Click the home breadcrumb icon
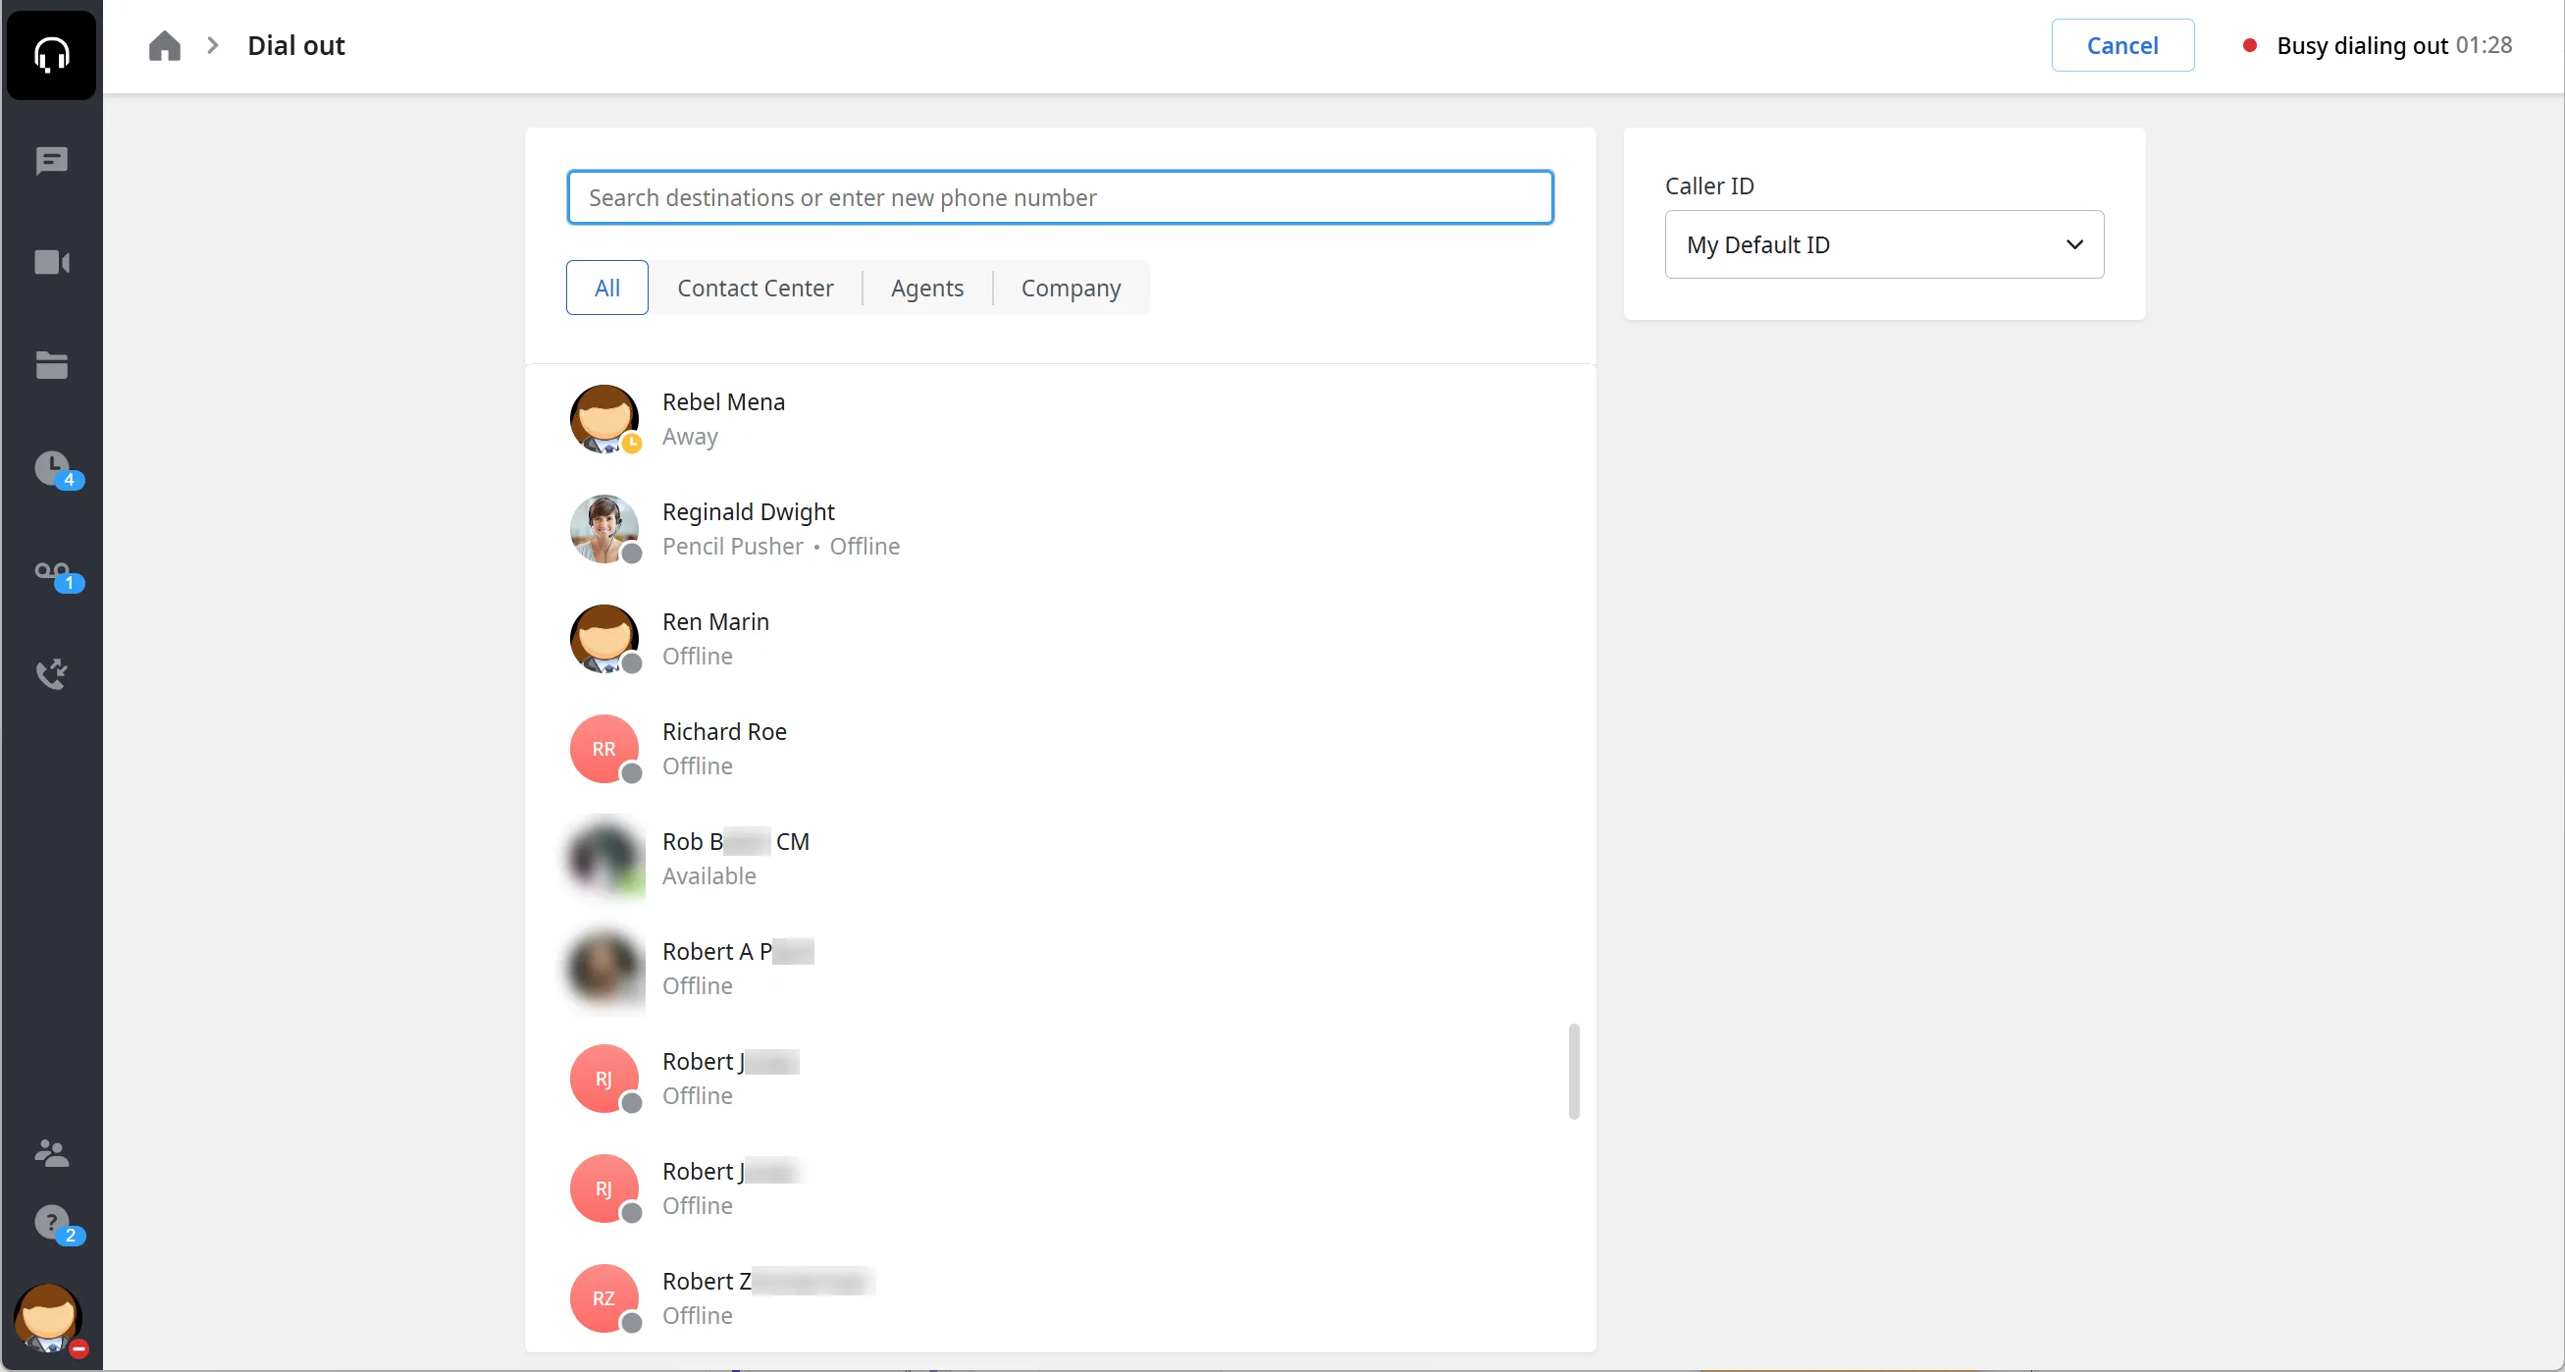The width and height of the screenshot is (2565, 1372). point(164,46)
